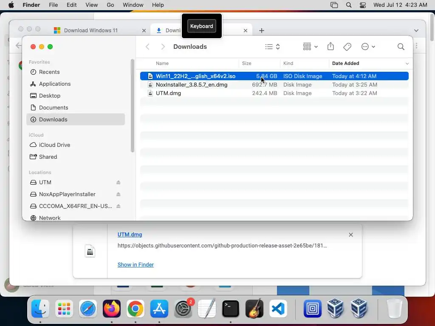Sort by Kind column header
This screenshot has height=326, width=435.
coord(288,63)
